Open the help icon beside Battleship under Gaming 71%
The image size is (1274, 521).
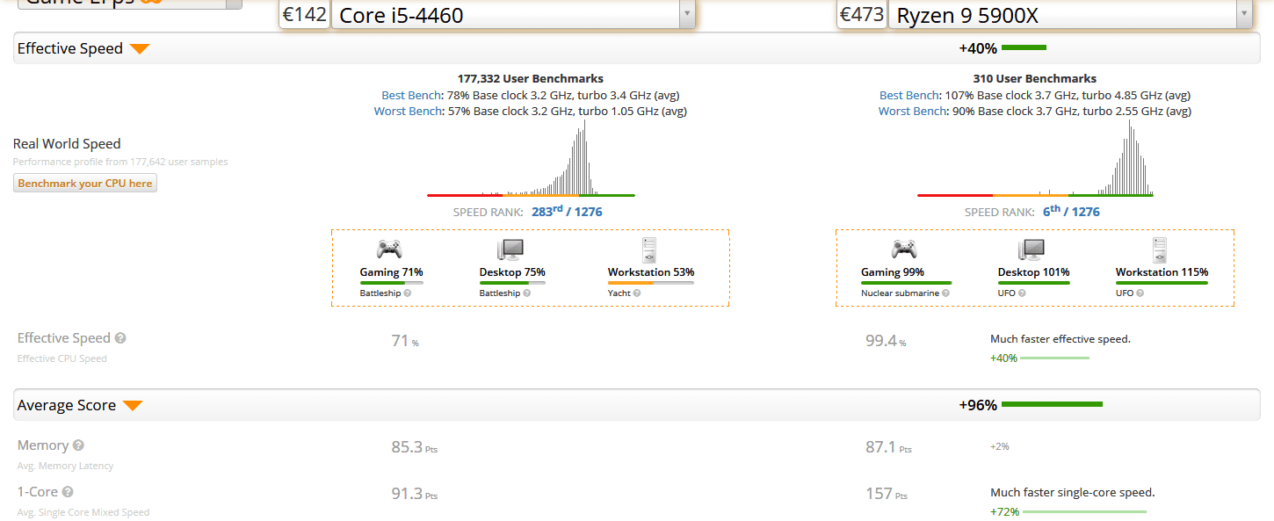(x=408, y=293)
